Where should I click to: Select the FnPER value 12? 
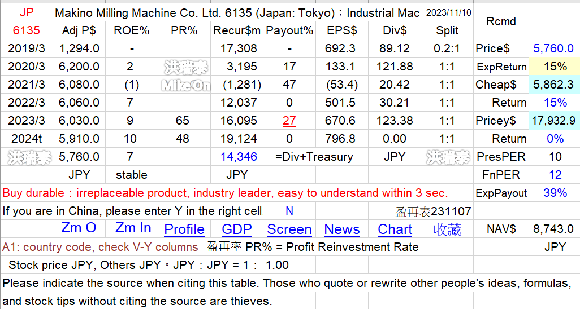[x=555, y=175]
